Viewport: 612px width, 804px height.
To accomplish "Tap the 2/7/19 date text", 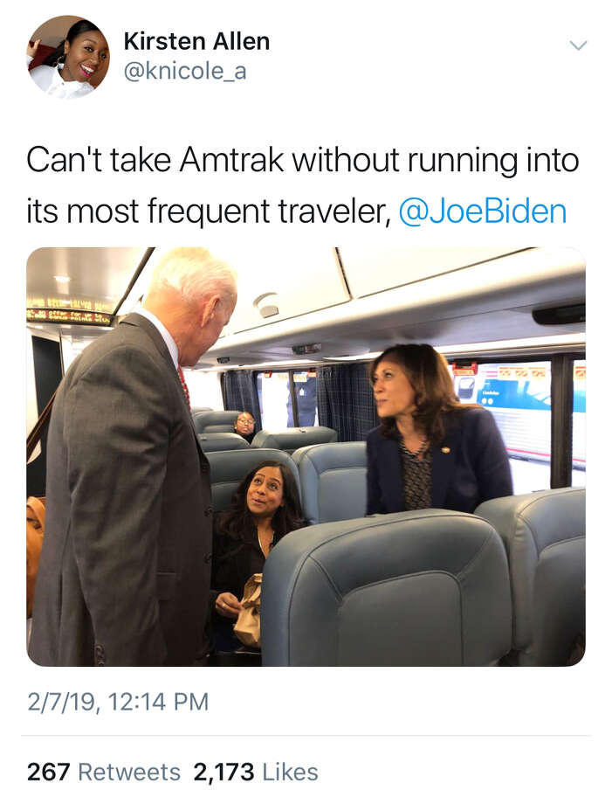I will pos(61,702).
